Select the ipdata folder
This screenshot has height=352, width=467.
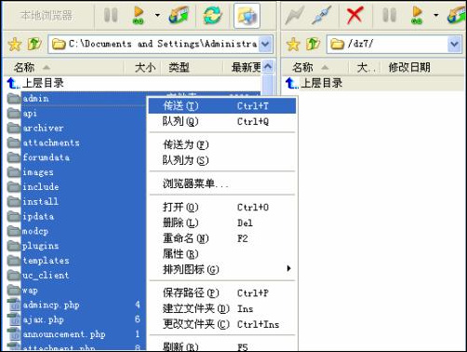coord(38,216)
